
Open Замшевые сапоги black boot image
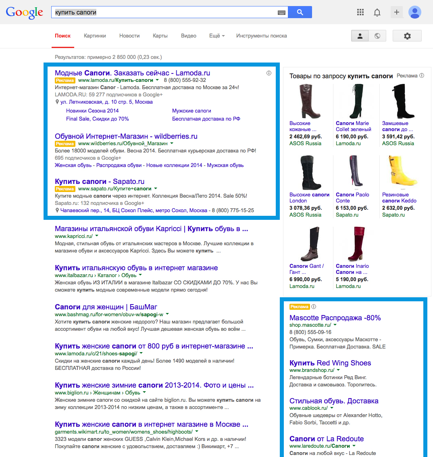click(x=402, y=101)
